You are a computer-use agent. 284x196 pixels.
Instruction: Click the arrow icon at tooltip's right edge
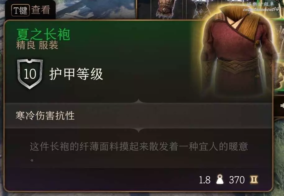282,105
